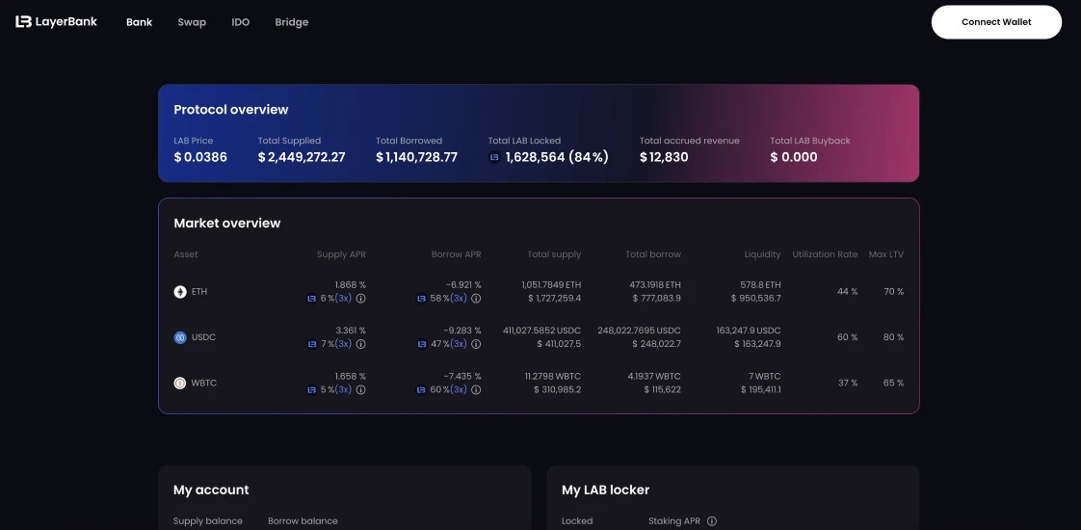Click Total Supplied value $2,449,272.27

point(302,157)
